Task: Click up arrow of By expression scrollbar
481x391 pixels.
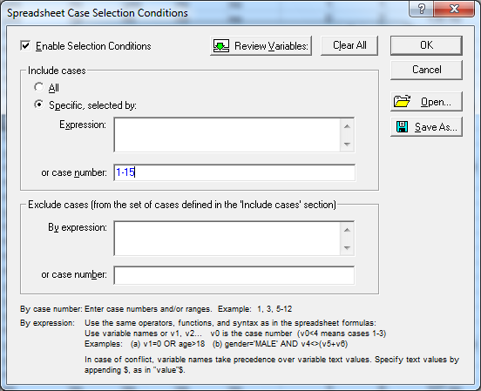Action: point(348,230)
